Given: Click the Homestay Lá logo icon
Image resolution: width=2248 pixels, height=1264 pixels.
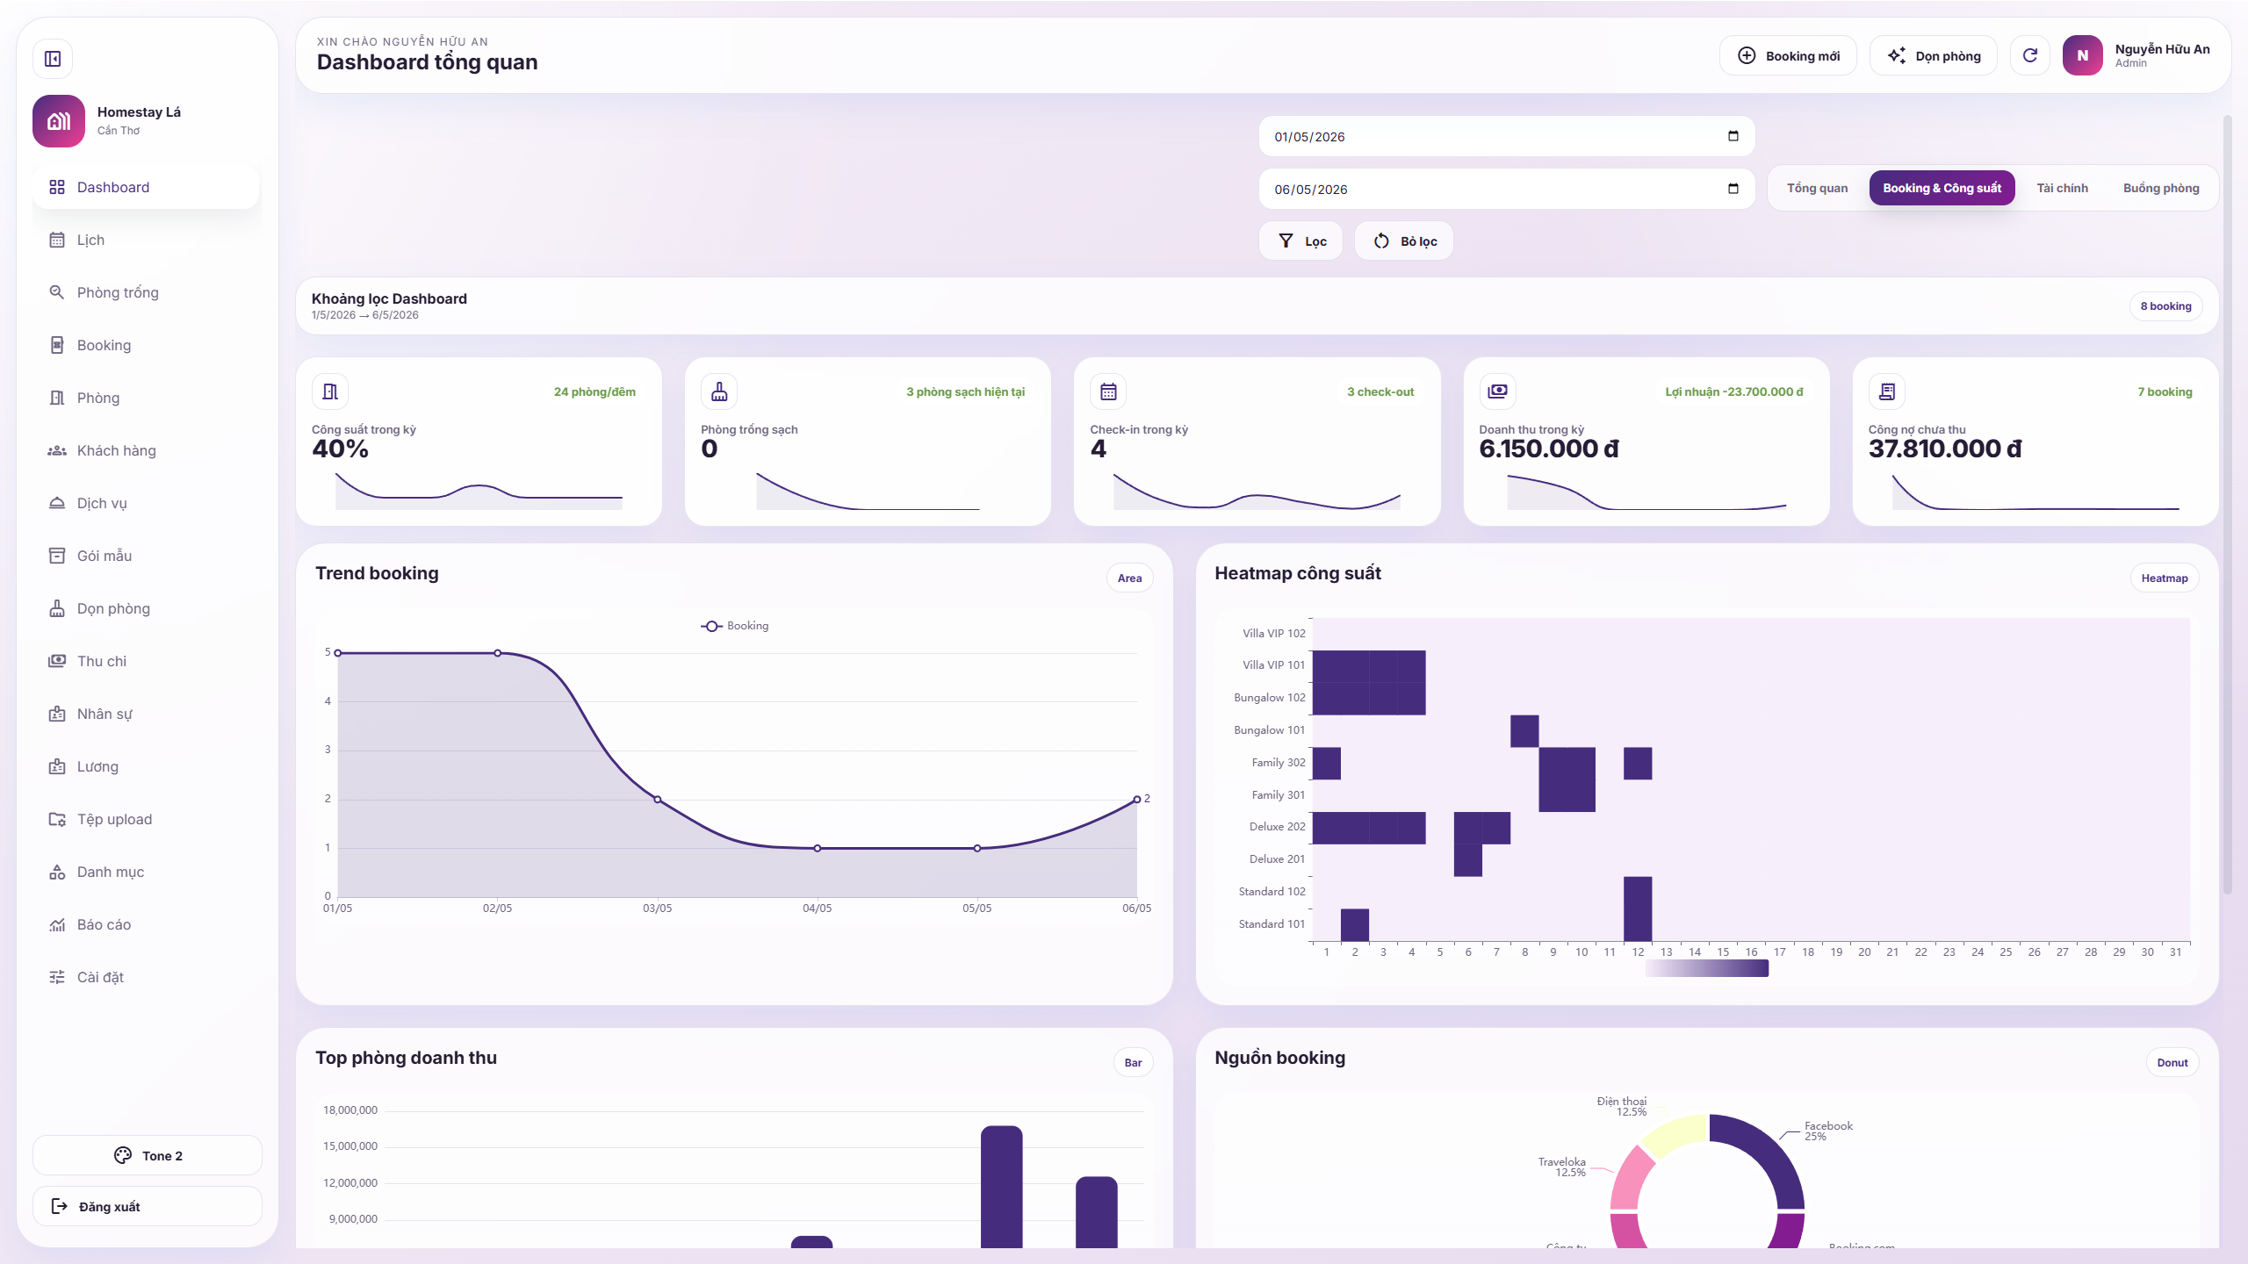Looking at the screenshot, I should [59, 121].
